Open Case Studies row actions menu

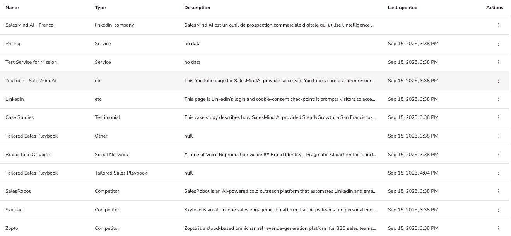click(498, 117)
